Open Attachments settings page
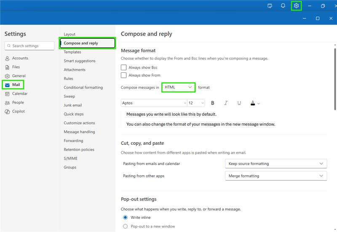This screenshot has height=232, width=337. (75, 69)
